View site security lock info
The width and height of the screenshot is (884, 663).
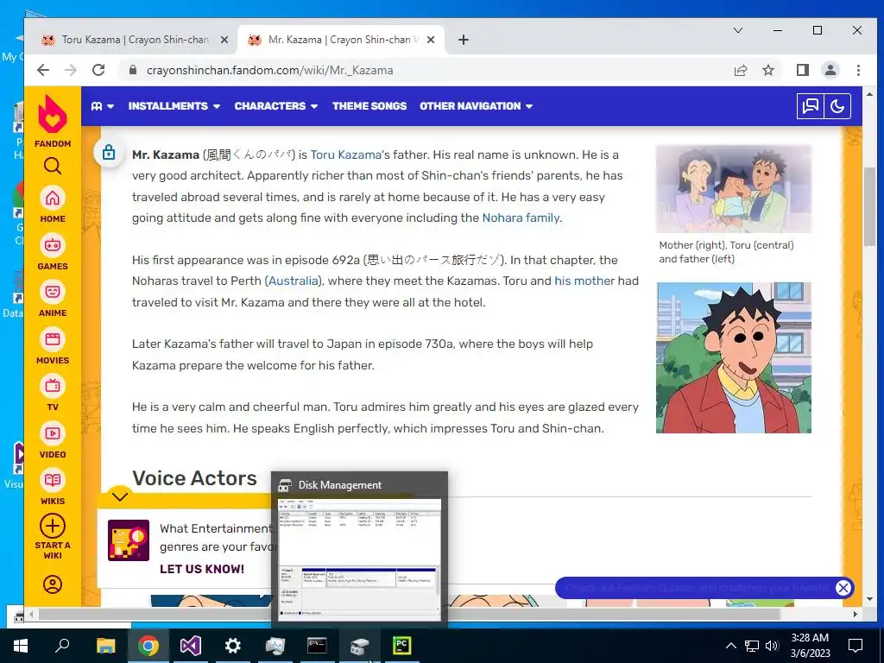coord(132,70)
